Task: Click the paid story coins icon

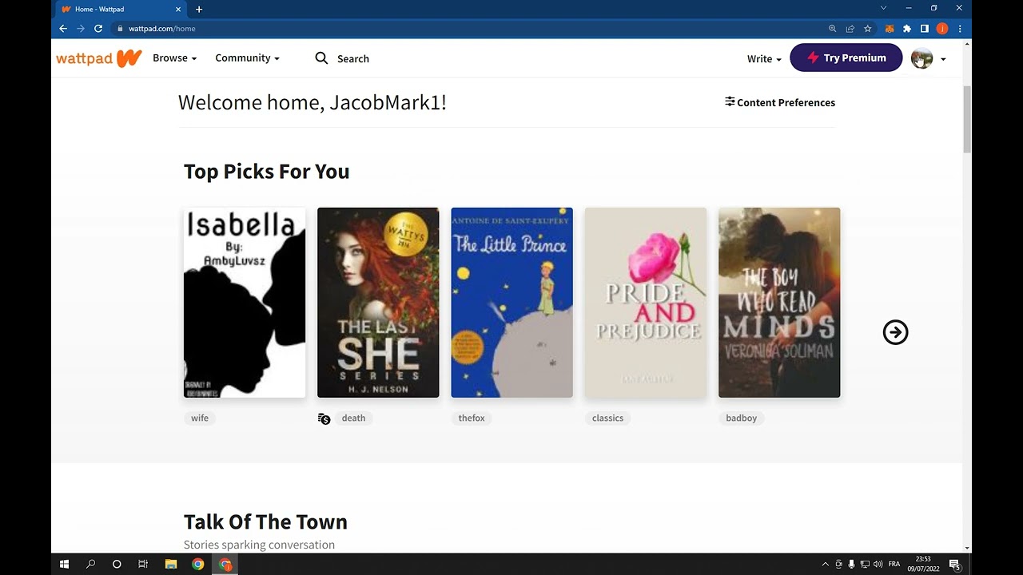Action: click(x=324, y=418)
